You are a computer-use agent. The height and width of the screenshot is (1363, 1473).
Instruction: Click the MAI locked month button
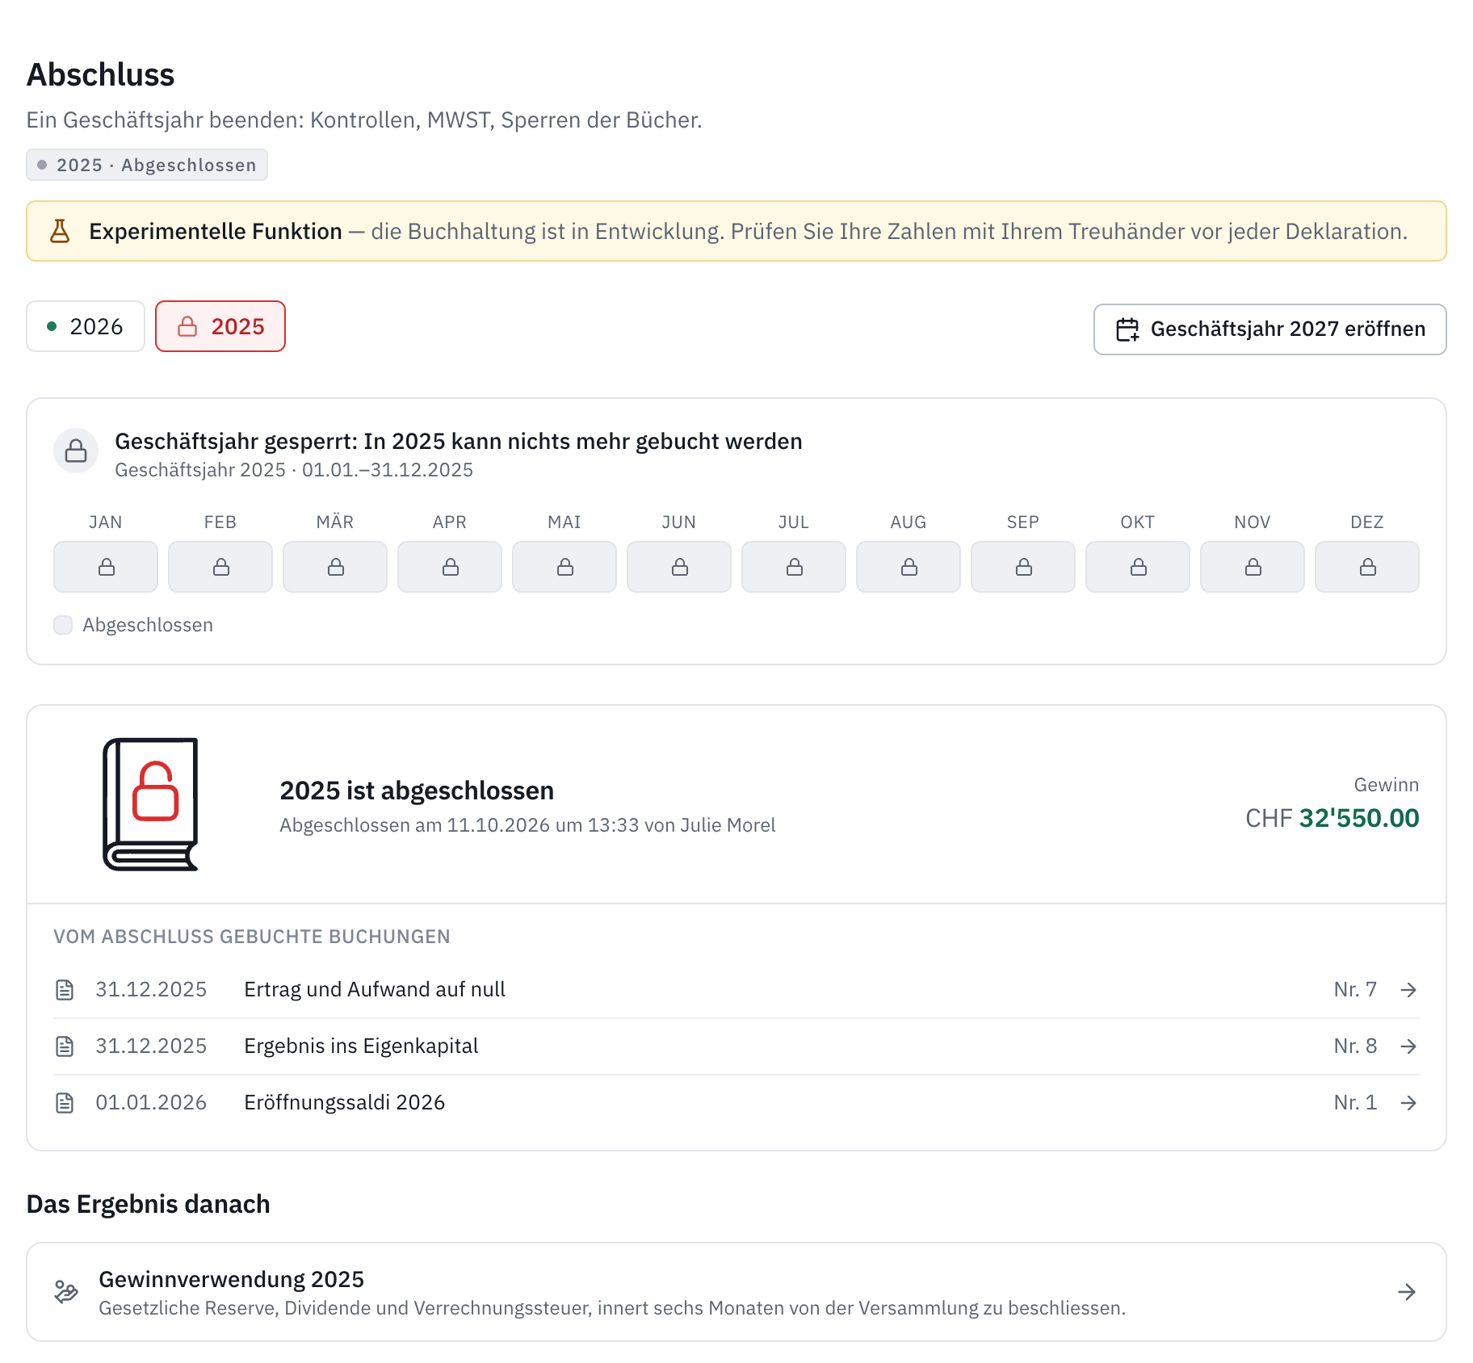point(564,567)
